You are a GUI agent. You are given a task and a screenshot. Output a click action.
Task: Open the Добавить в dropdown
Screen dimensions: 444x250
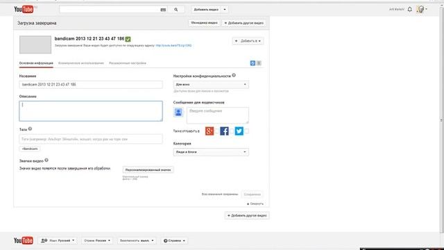click(248, 41)
